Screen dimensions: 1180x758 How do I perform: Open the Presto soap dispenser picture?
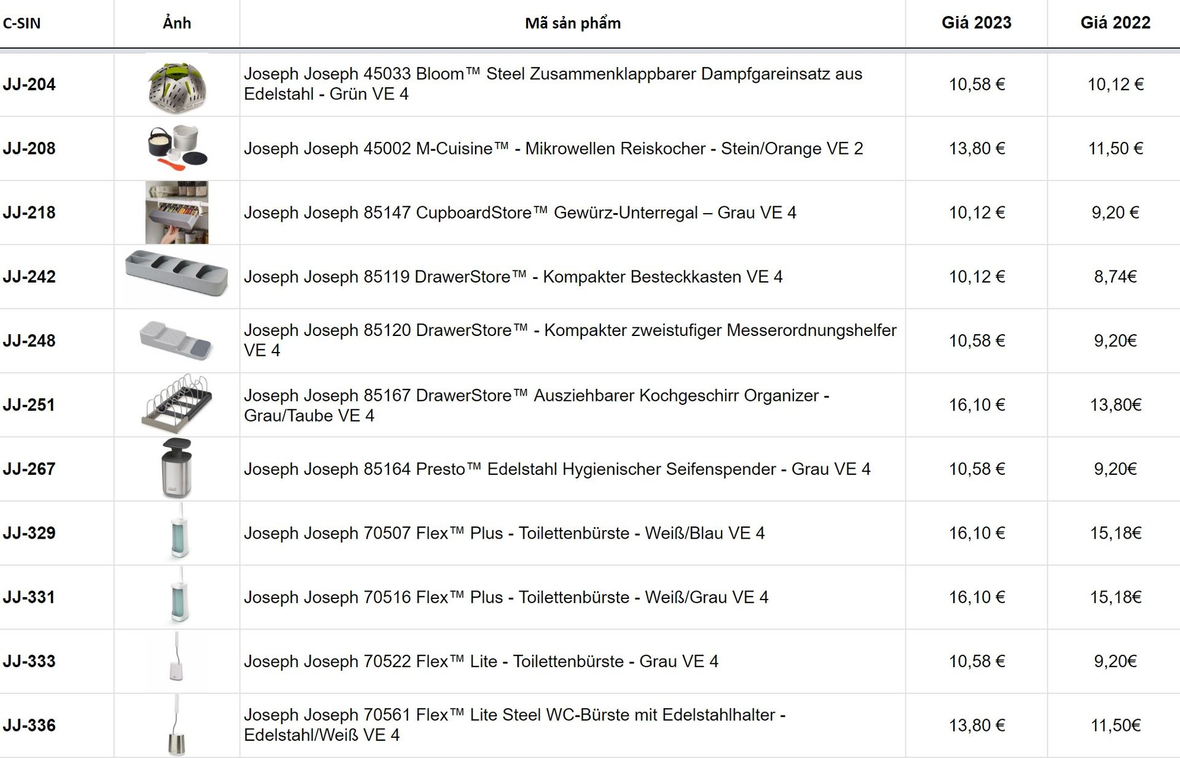177,468
